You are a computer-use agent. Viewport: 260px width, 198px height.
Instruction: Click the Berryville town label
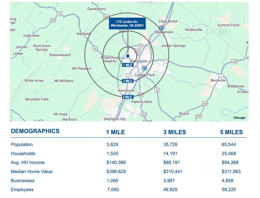click(218, 80)
